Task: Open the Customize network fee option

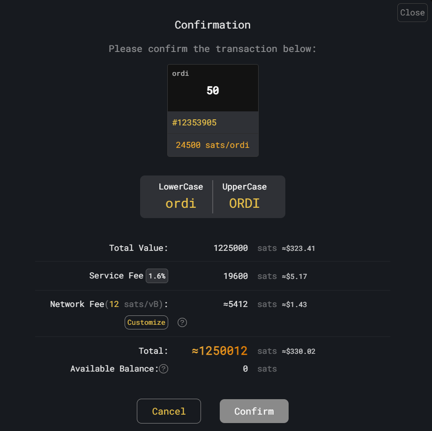Action: coord(146,322)
